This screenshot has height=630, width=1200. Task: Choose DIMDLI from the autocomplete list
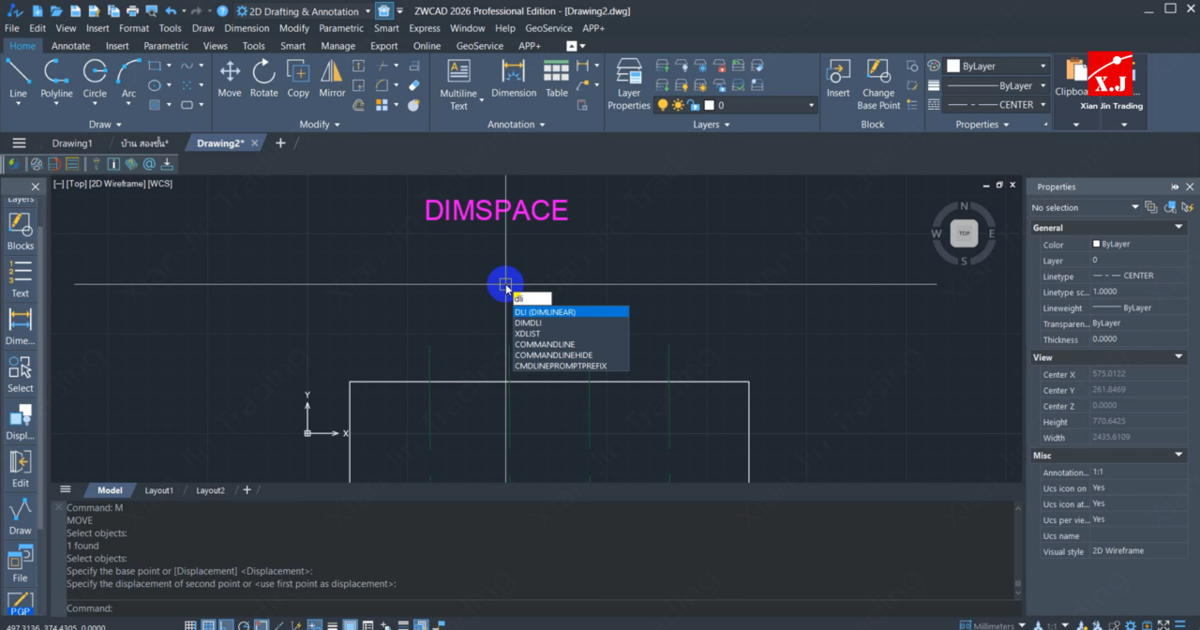pos(528,322)
